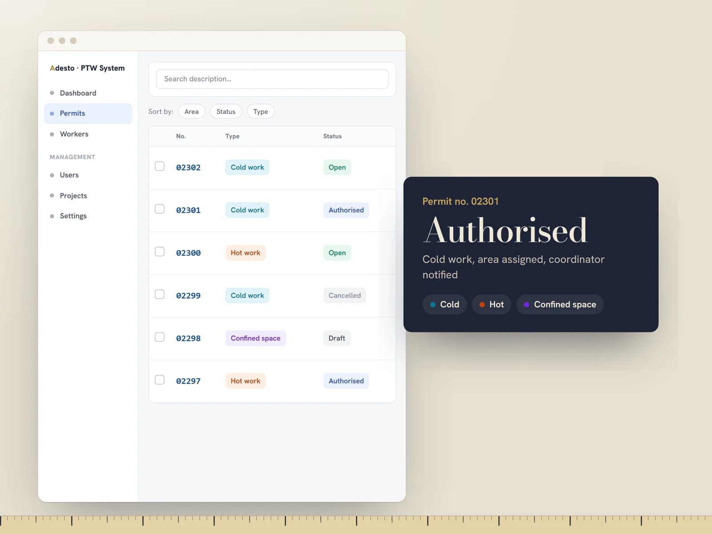
Task: Click the Confined space tag in table
Action: (x=255, y=338)
